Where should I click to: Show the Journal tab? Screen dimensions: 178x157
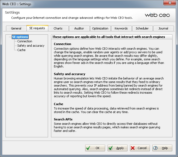click(x=163, y=28)
